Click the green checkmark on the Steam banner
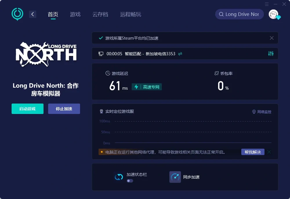Viewport: 290px width, 199px height. click(x=101, y=38)
